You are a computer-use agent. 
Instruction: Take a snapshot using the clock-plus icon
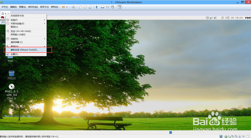pos(80,7)
